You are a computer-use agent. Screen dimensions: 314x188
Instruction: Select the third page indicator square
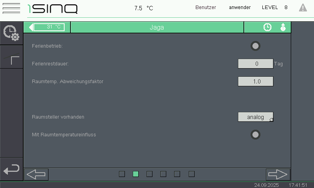tap(149, 174)
